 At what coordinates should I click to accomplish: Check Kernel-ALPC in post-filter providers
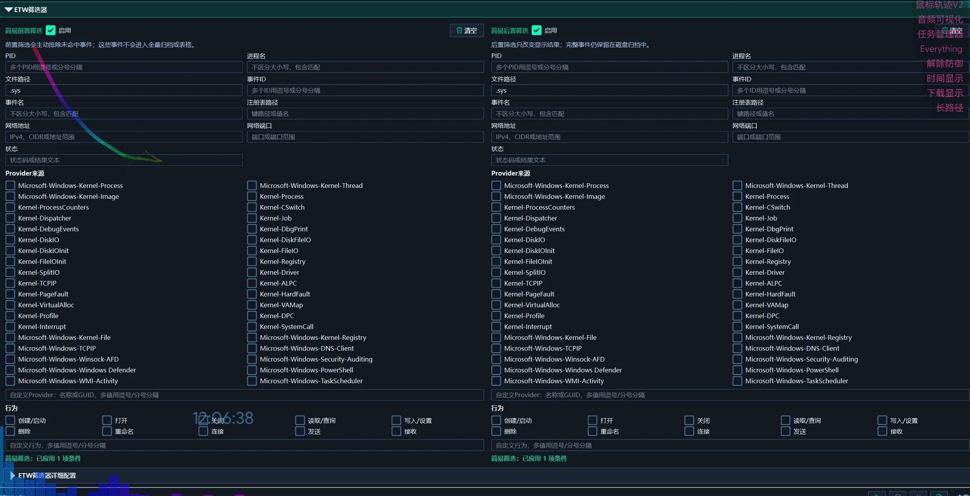[x=737, y=283]
